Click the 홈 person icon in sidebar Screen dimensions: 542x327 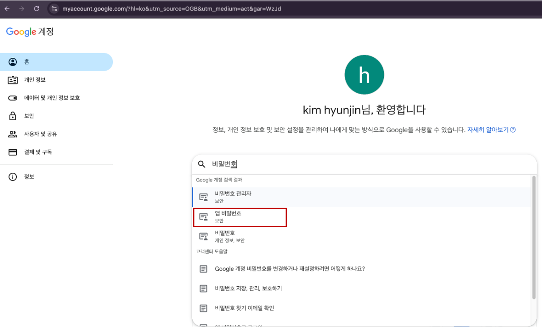coord(13,62)
